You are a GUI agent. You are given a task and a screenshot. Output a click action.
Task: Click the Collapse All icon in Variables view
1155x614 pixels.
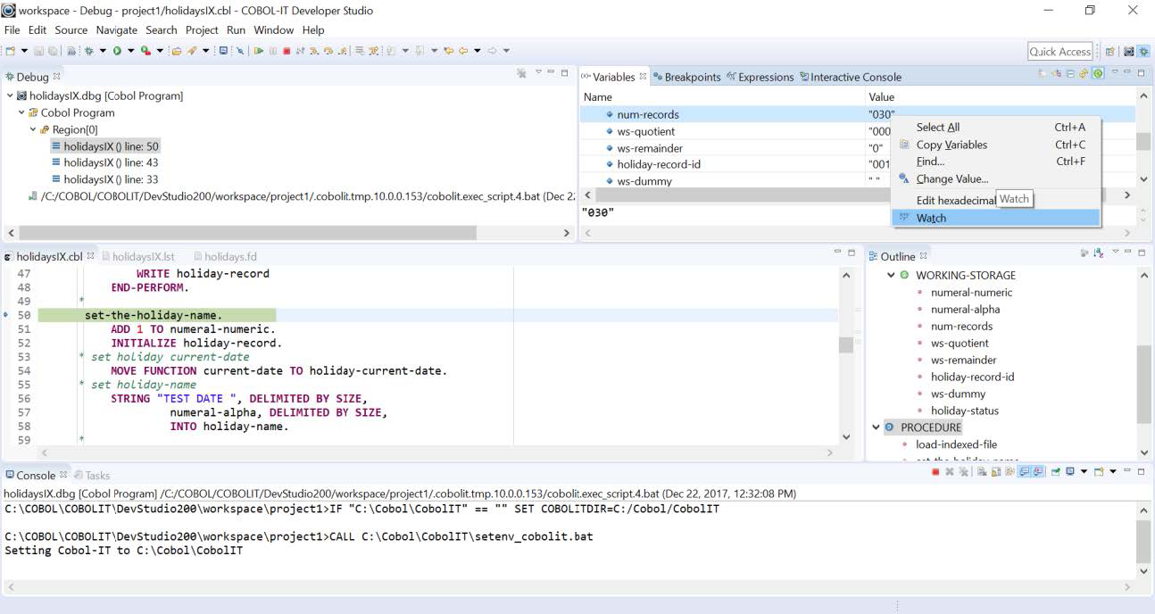coord(1070,73)
